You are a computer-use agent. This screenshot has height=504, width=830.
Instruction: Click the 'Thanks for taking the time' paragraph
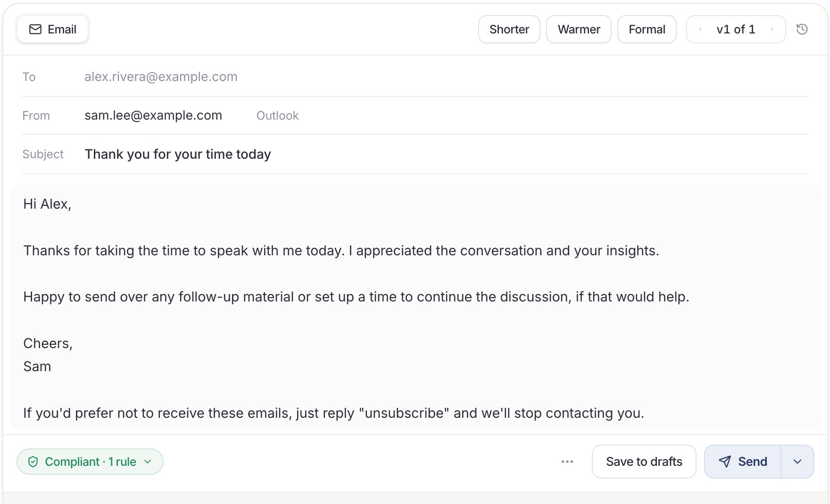point(341,251)
